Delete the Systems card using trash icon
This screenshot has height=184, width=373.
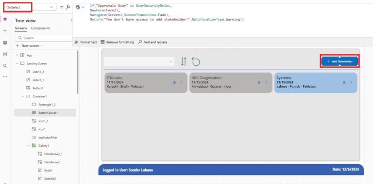coord(344,82)
